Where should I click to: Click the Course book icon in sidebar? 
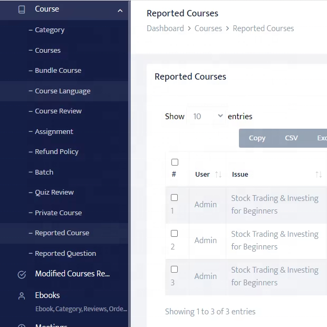[x=22, y=9]
